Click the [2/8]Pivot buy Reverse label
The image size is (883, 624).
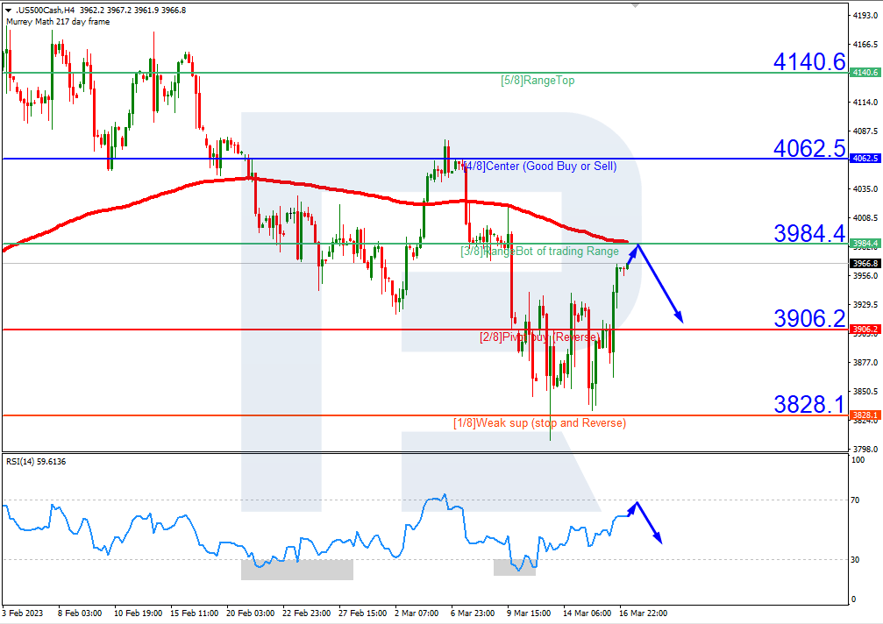click(537, 336)
